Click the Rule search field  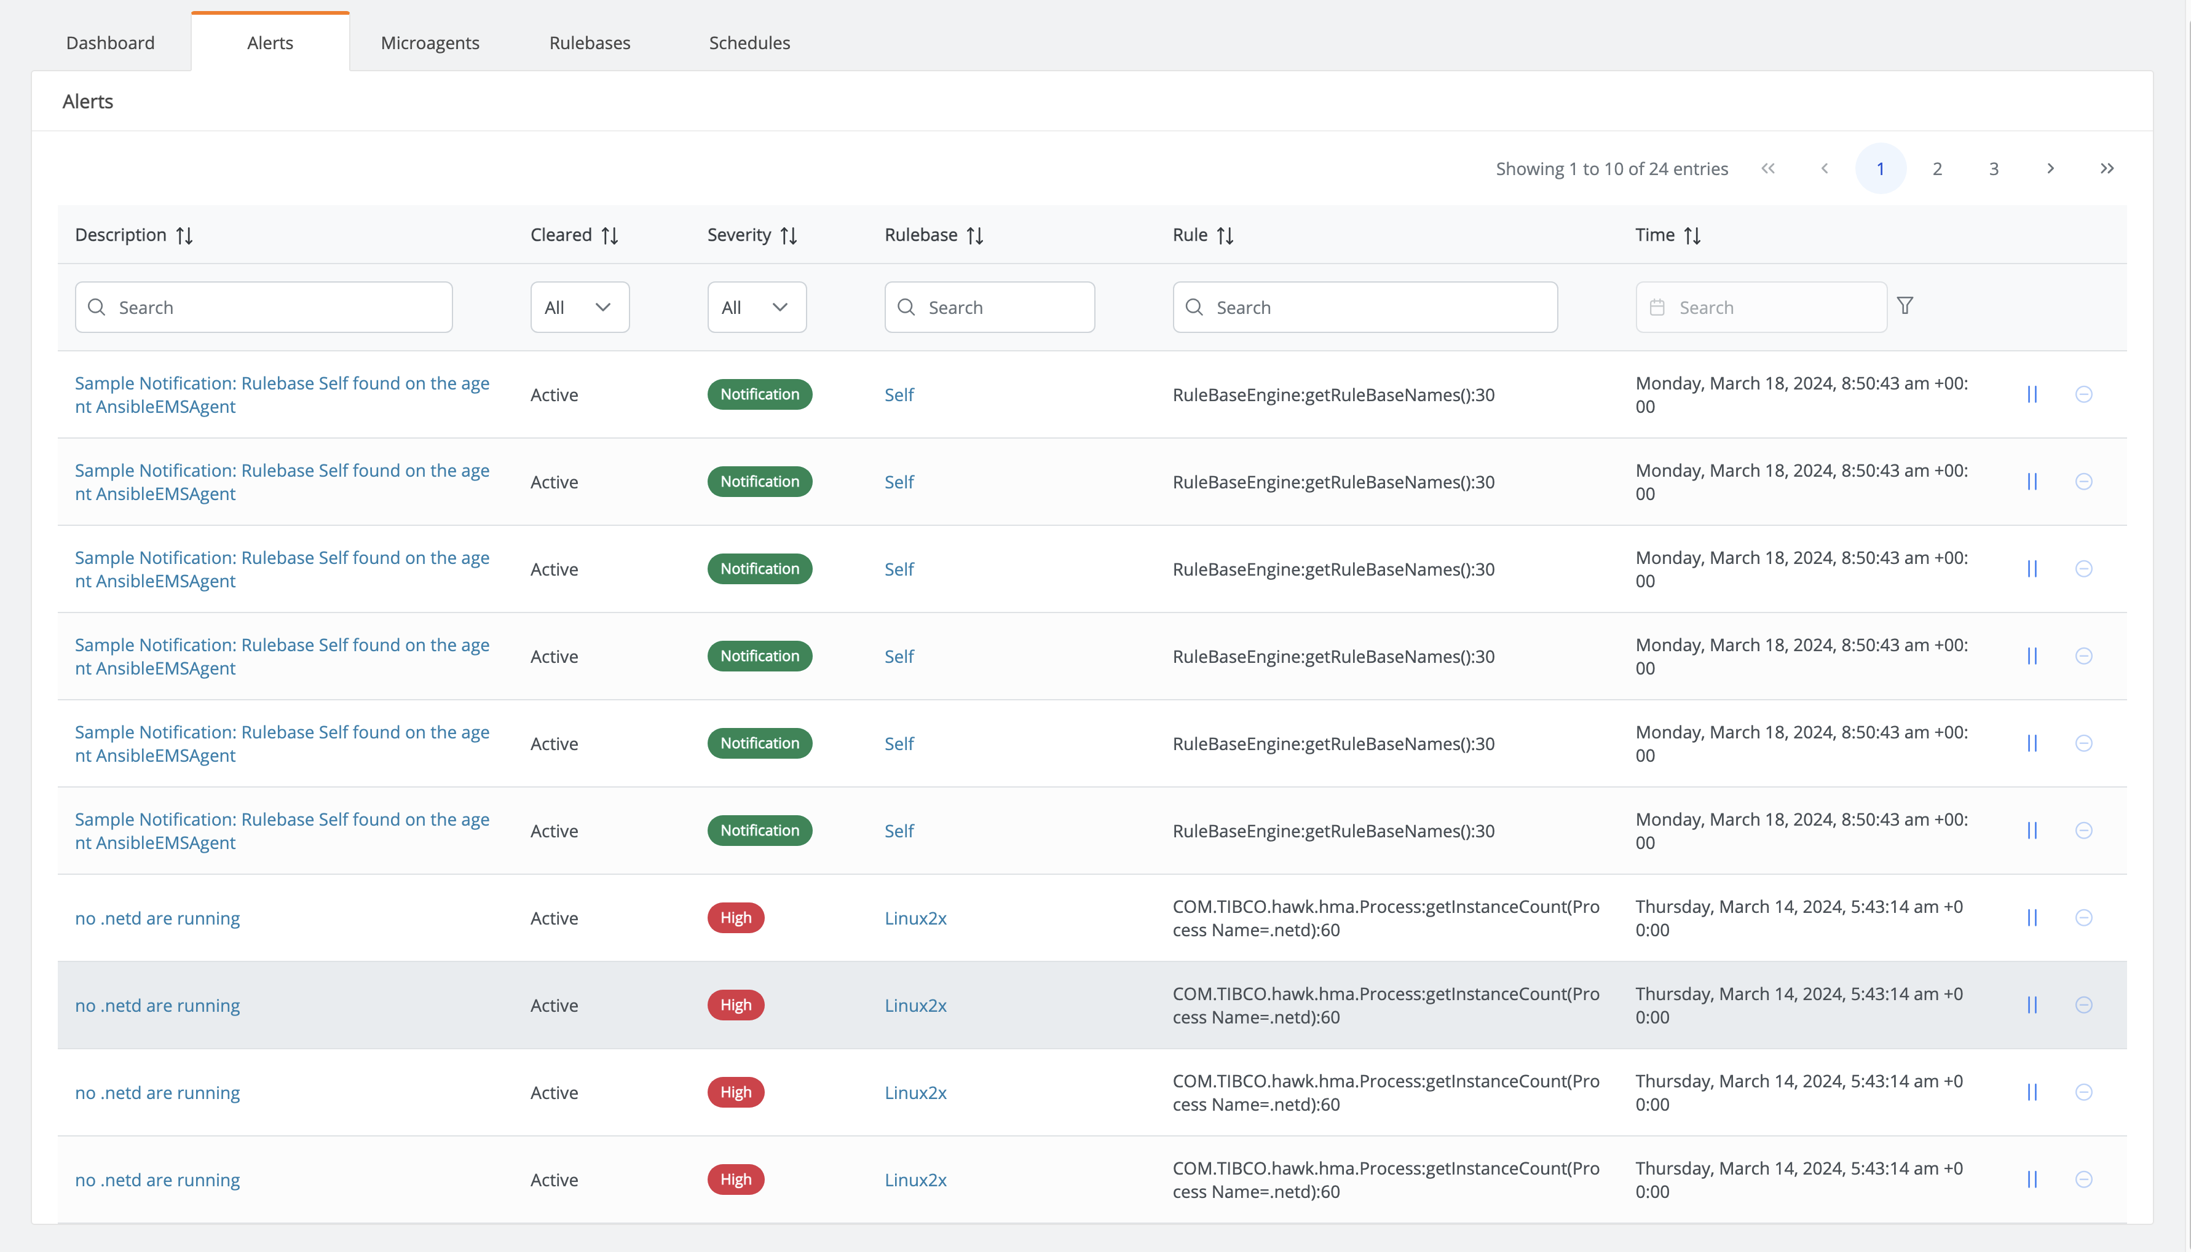(x=1364, y=307)
